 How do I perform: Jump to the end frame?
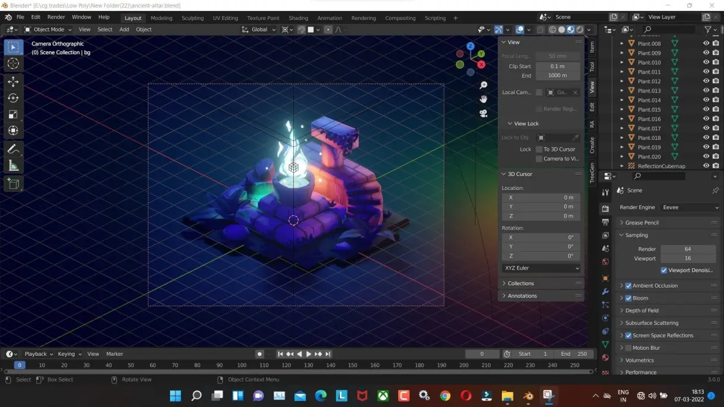[x=328, y=354]
